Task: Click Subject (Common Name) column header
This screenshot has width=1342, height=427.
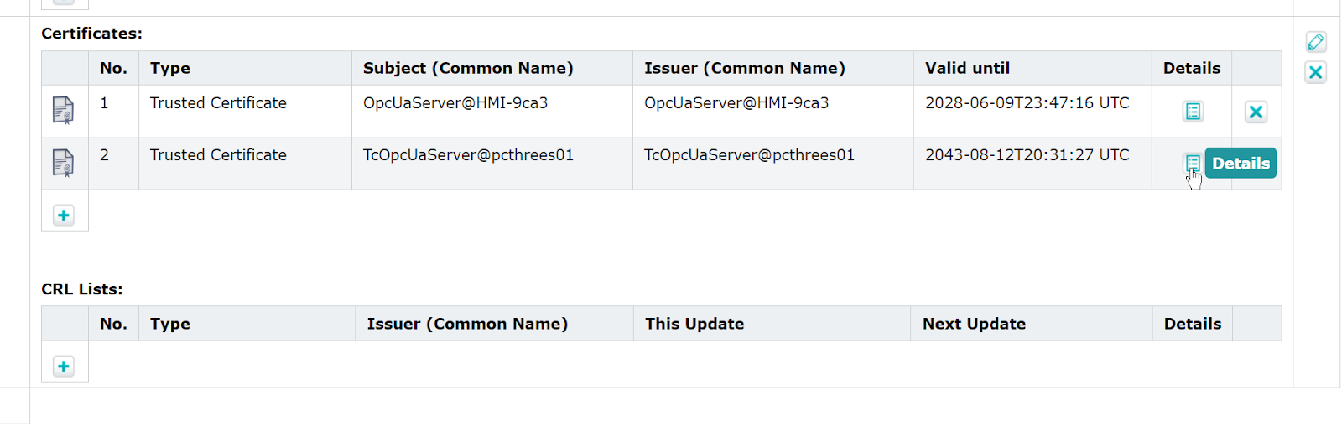Action: point(468,68)
